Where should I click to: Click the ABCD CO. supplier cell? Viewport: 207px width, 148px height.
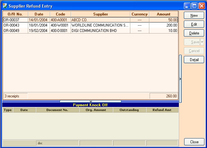click(x=100, y=20)
